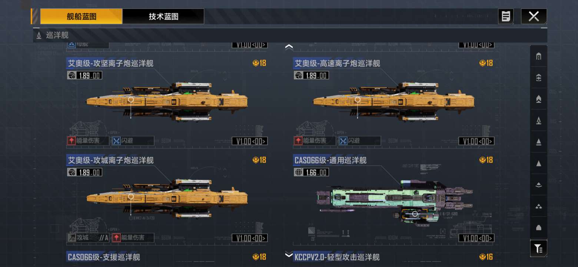
Task: Select the three-triangle squadron sidebar icon
Action: pos(539,206)
